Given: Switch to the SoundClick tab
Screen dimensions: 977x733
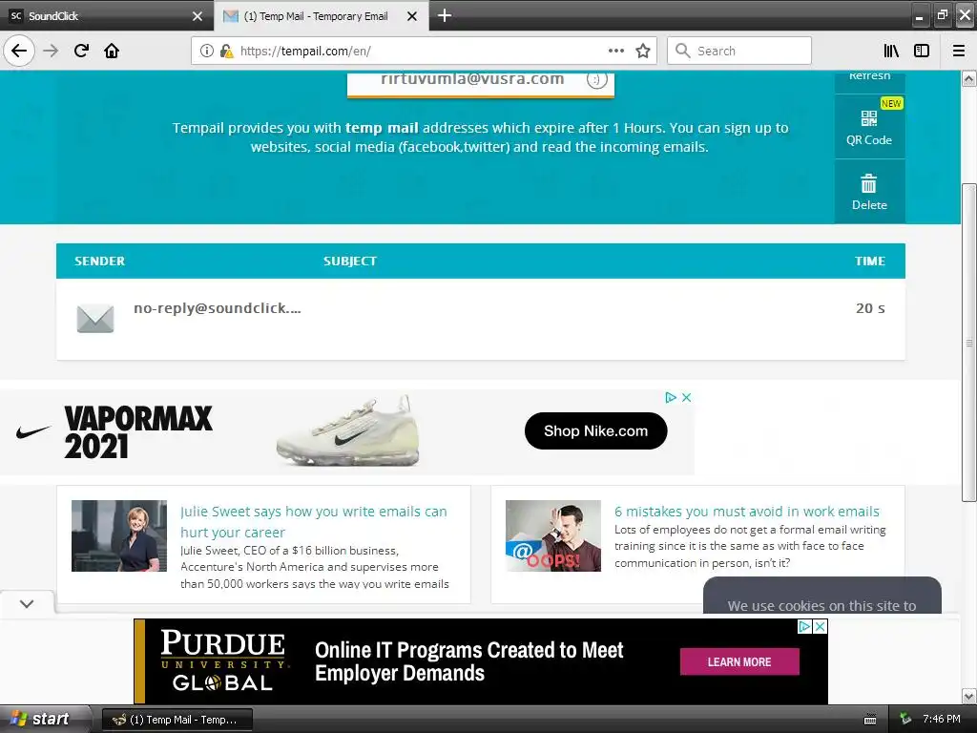Looking at the screenshot, I should pyautogui.click(x=106, y=16).
